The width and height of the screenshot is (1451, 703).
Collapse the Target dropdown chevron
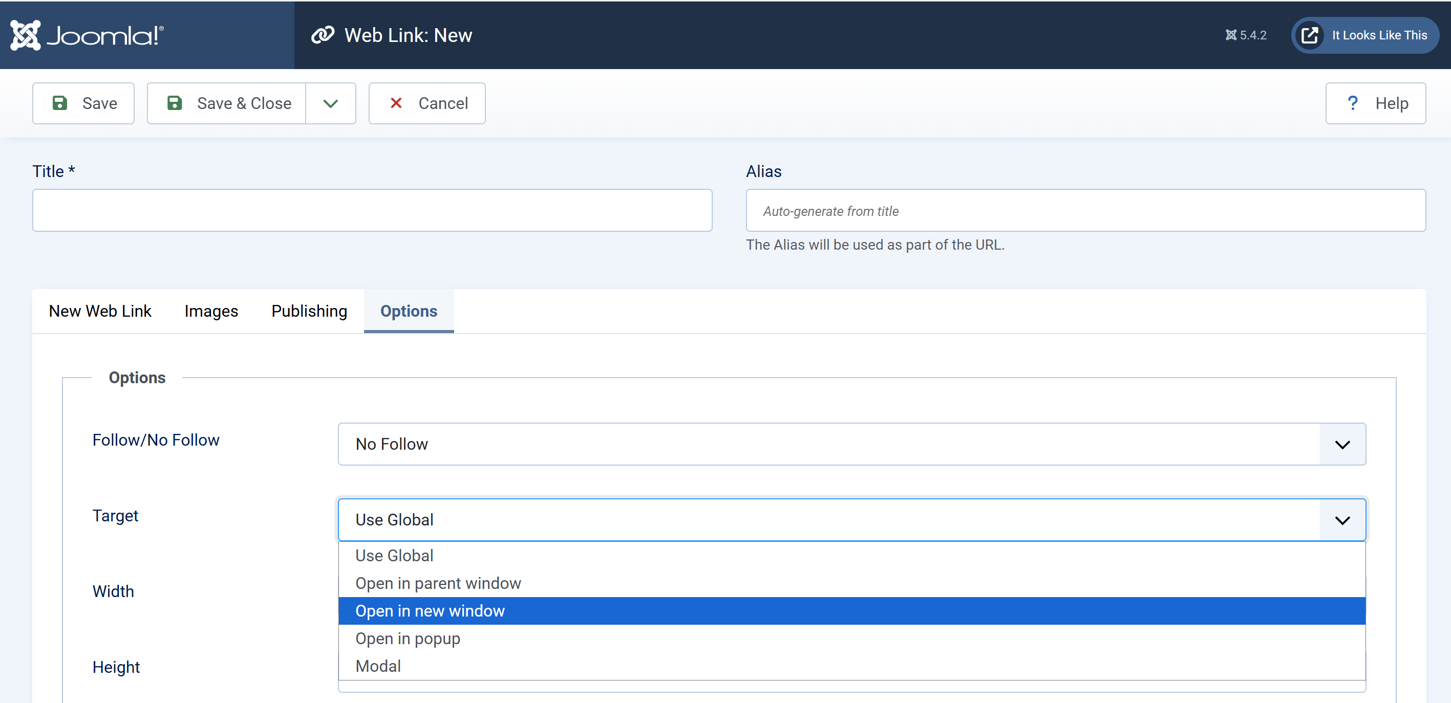point(1342,520)
